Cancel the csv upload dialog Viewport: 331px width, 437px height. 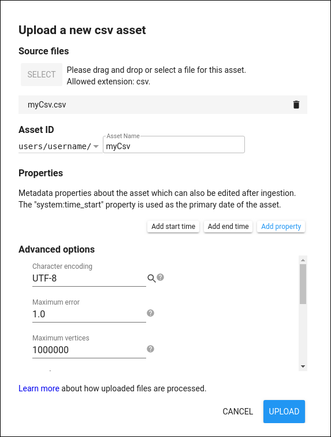pos(237,412)
